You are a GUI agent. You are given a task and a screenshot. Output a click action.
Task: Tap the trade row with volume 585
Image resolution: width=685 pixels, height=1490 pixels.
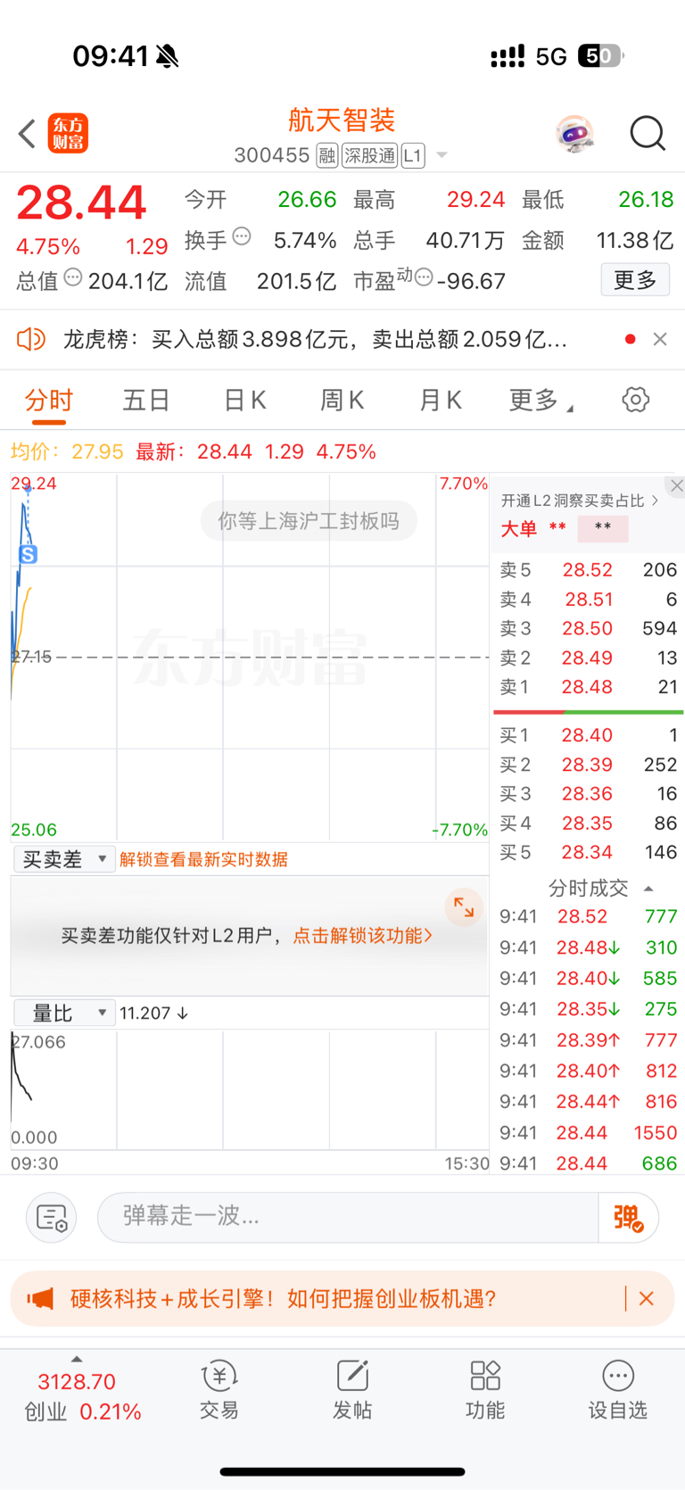(x=589, y=978)
